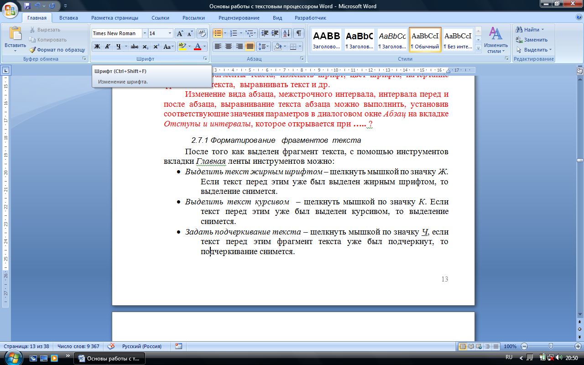Switch to Ссылки ribbon tab
The image size is (584, 365).
[161, 18]
